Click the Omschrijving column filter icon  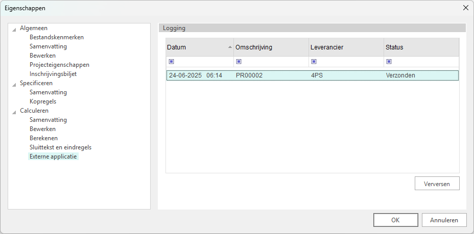[x=239, y=62]
